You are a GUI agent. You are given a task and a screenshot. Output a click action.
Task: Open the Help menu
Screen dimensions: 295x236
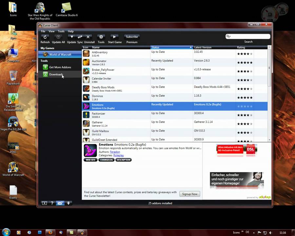pos(70,31)
